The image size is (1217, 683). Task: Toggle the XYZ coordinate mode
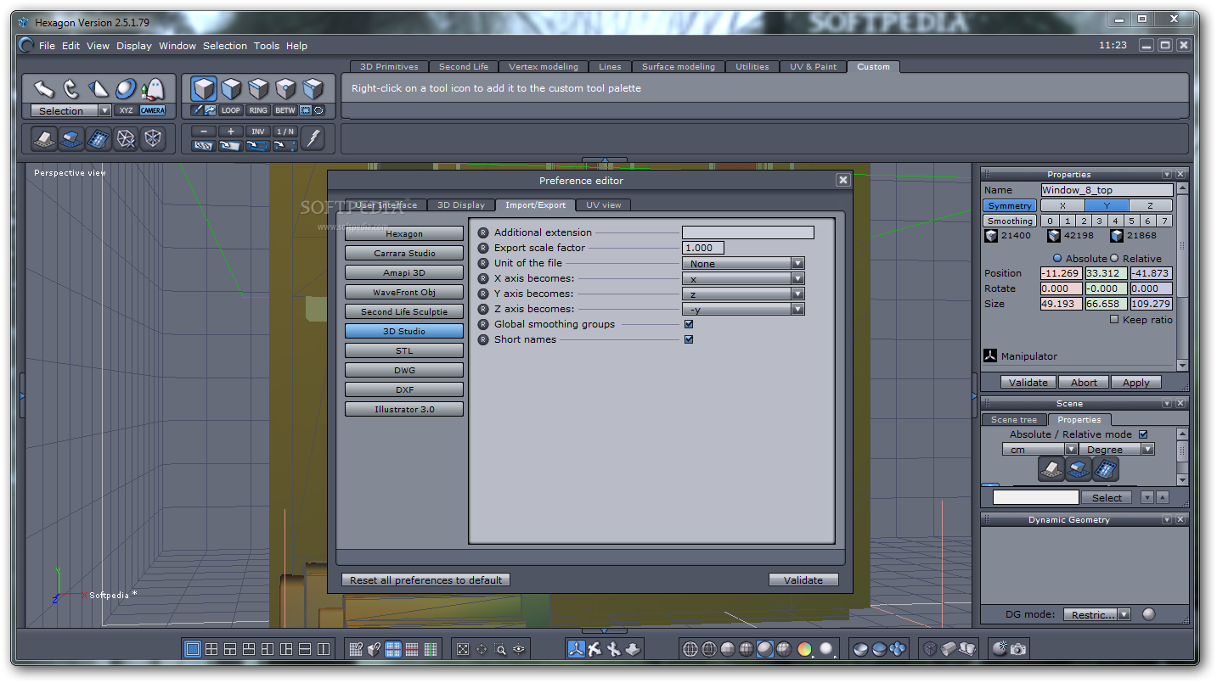126,110
